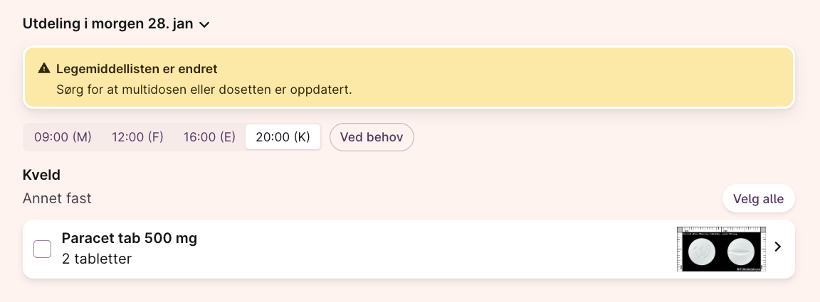The height and width of the screenshot is (302, 820).
Task: Open the Utdeling i morgen 28. jan heading
Action: tap(108, 23)
